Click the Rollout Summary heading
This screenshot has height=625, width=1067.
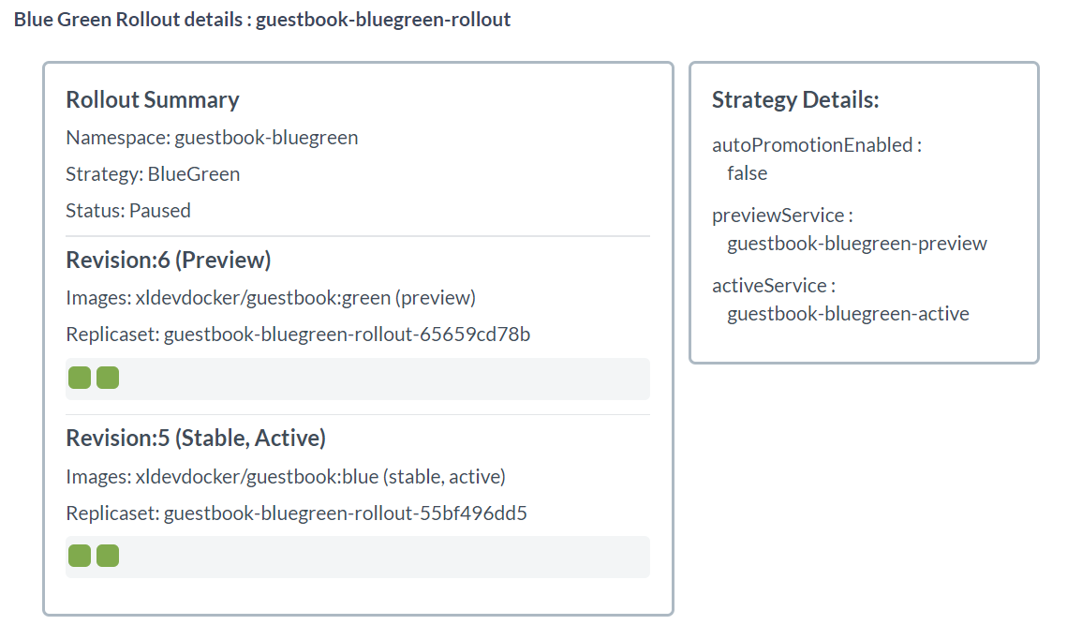click(153, 100)
